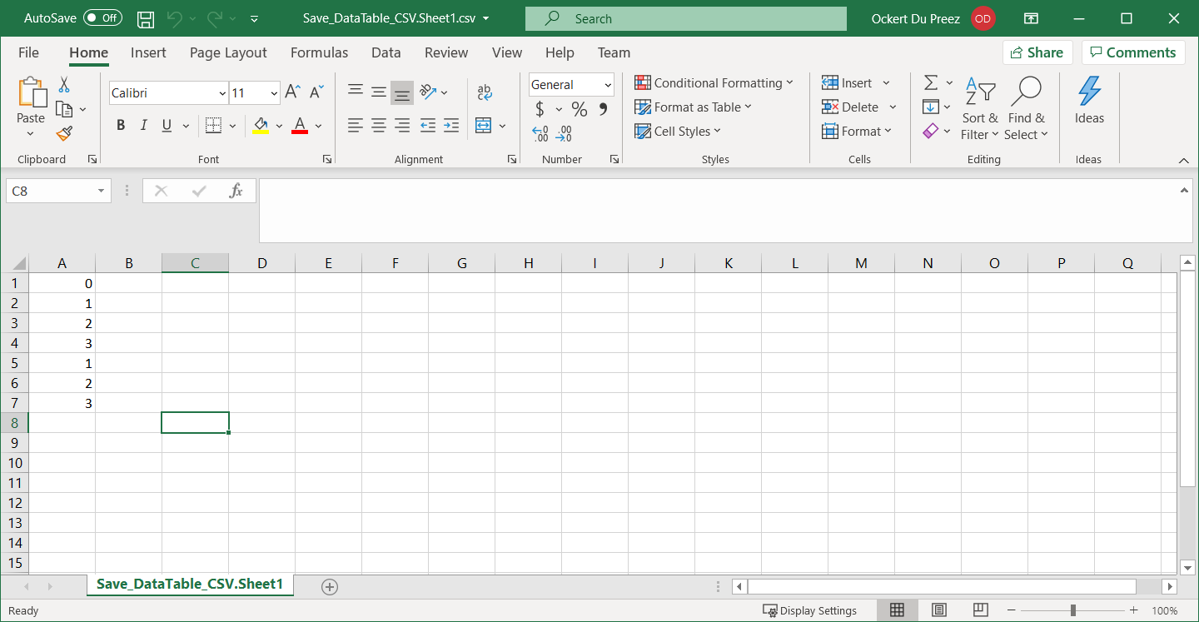Expand Conditional Formatting menu
Viewport: 1199px width, 622px height.
(714, 82)
